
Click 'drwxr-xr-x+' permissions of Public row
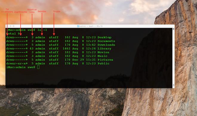pos(17,63)
